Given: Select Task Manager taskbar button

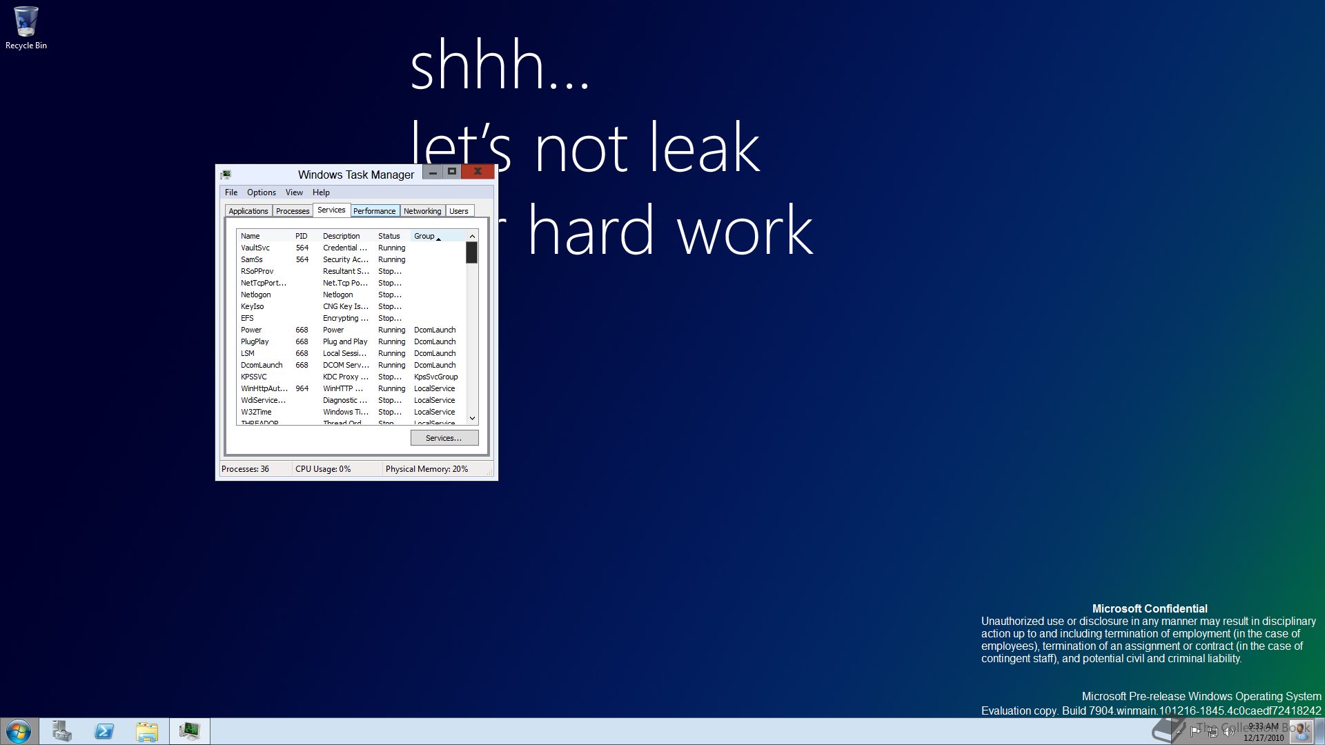Looking at the screenshot, I should pyautogui.click(x=190, y=731).
